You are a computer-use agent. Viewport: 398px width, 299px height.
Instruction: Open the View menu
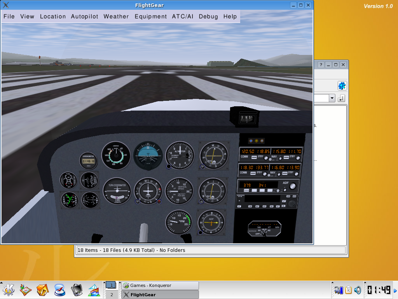[x=27, y=16]
